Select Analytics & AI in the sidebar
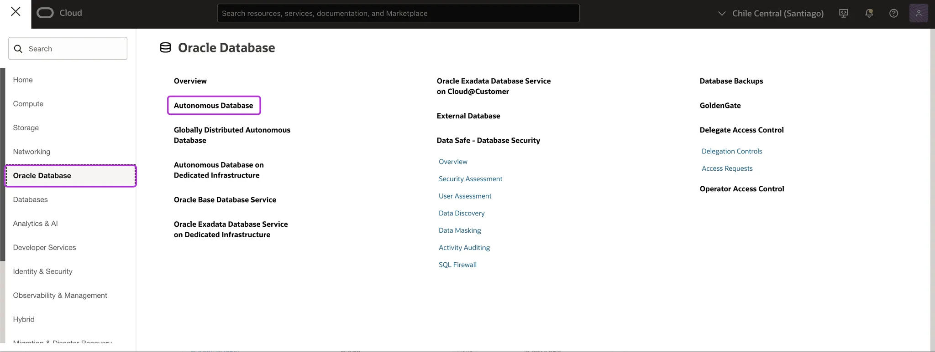 pyautogui.click(x=35, y=224)
